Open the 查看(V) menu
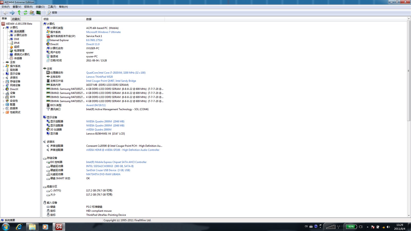The height and width of the screenshot is (231, 411). (17, 7)
